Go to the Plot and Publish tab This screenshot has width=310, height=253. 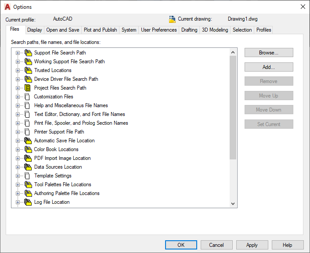coord(101,30)
